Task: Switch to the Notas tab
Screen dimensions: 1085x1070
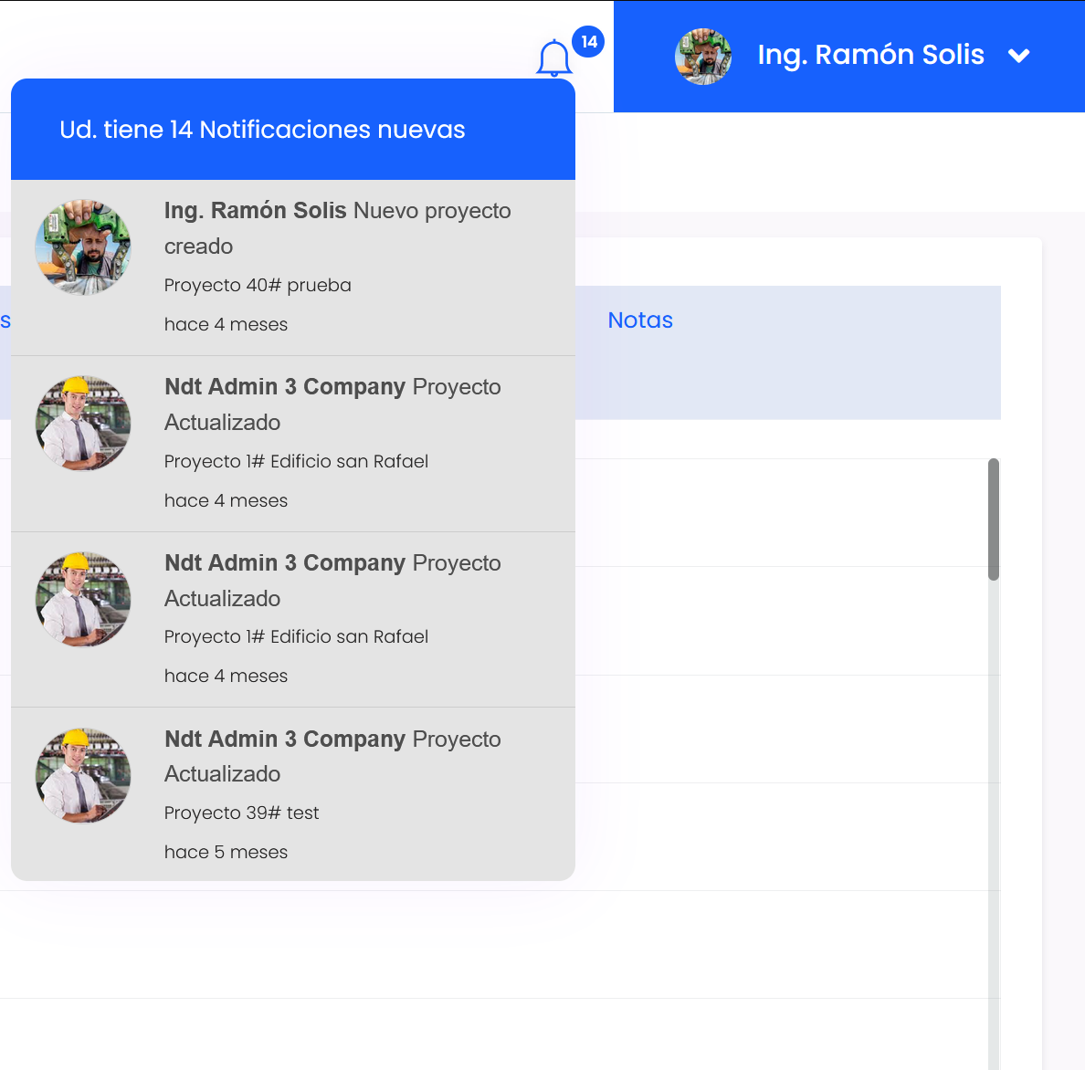Action: click(x=640, y=320)
